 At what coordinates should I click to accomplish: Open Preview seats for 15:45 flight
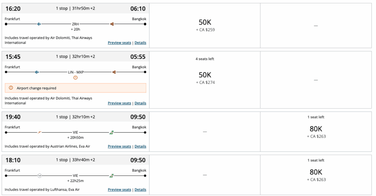119,103
